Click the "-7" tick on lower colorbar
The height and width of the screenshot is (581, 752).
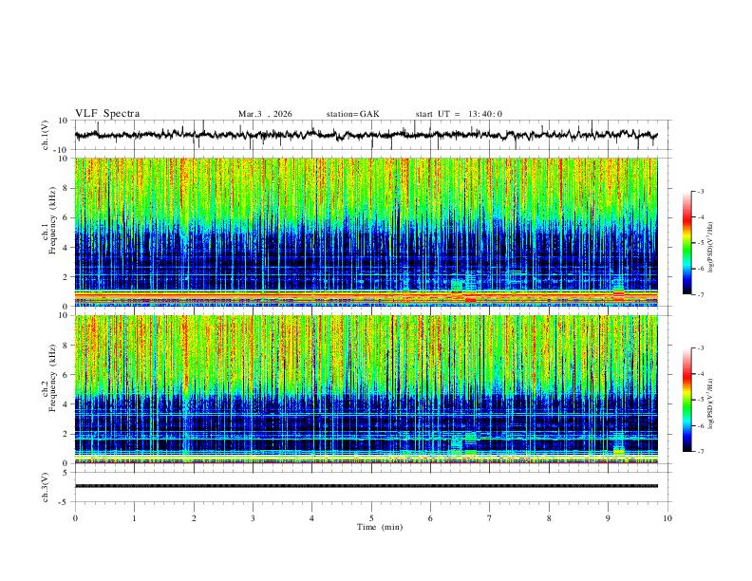[x=700, y=452]
